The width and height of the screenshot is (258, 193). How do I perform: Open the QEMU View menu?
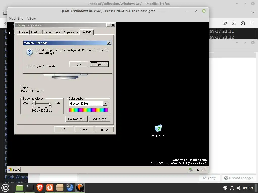pyautogui.click(x=31, y=18)
